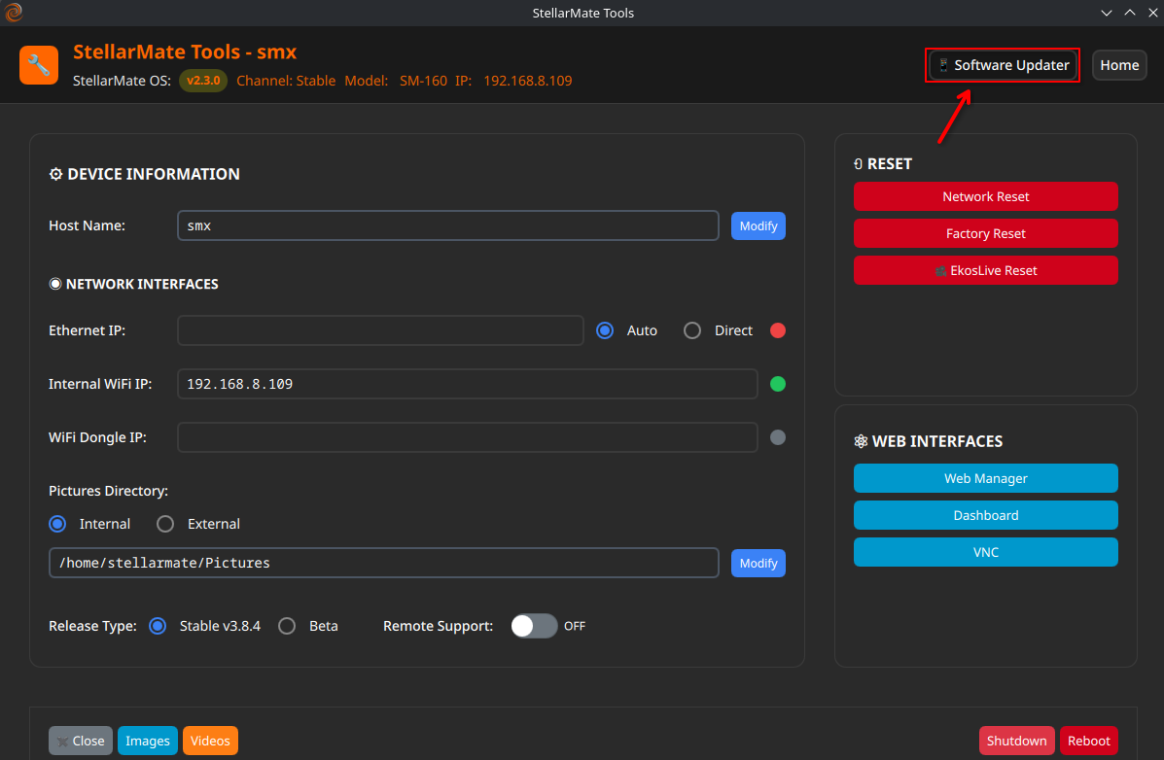
Task: Toggle the Remote Support switch
Action: point(534,626)
